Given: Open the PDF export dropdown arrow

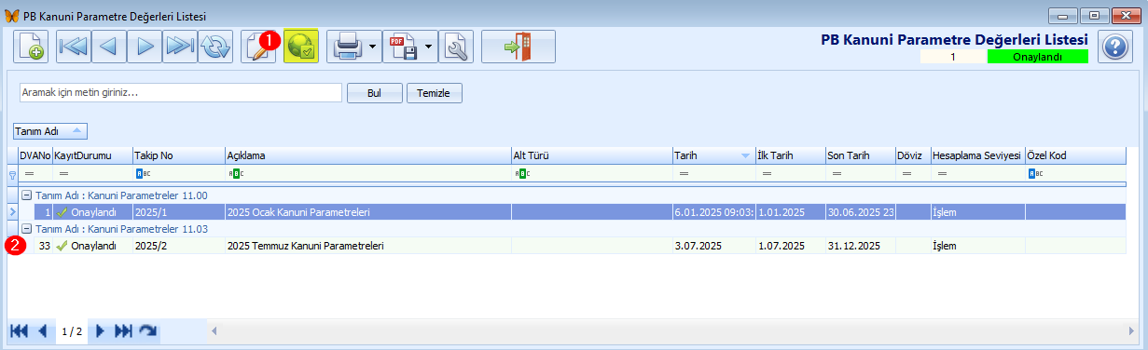Looking at the screenshot, I should (429, 47).
